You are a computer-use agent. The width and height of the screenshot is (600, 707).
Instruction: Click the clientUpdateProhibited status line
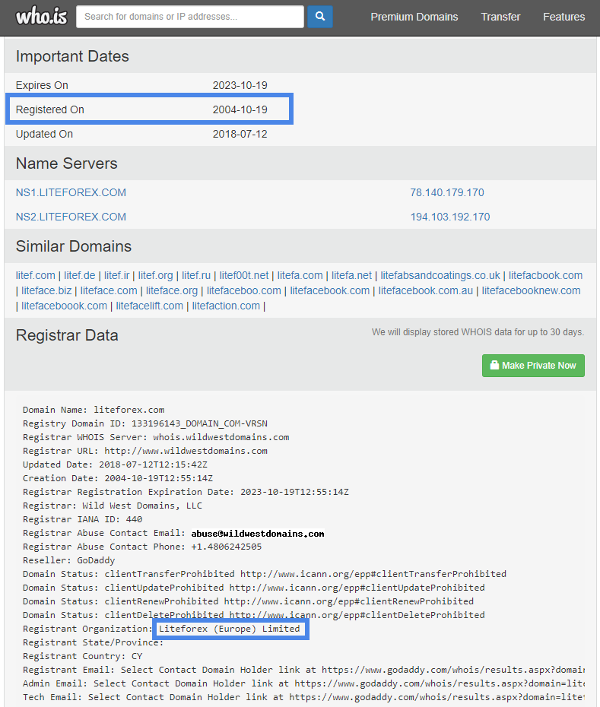point(253,588)
